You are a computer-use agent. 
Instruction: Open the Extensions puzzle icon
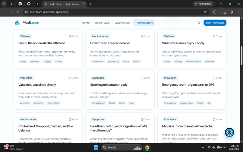click(215, 12)
